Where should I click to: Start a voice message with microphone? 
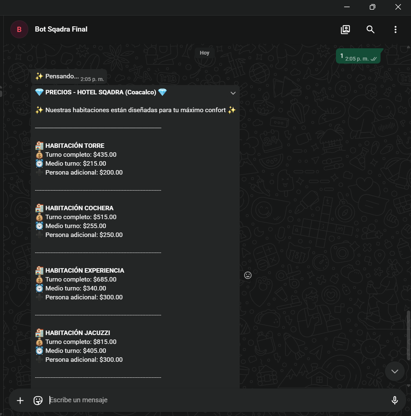point(395,400)
